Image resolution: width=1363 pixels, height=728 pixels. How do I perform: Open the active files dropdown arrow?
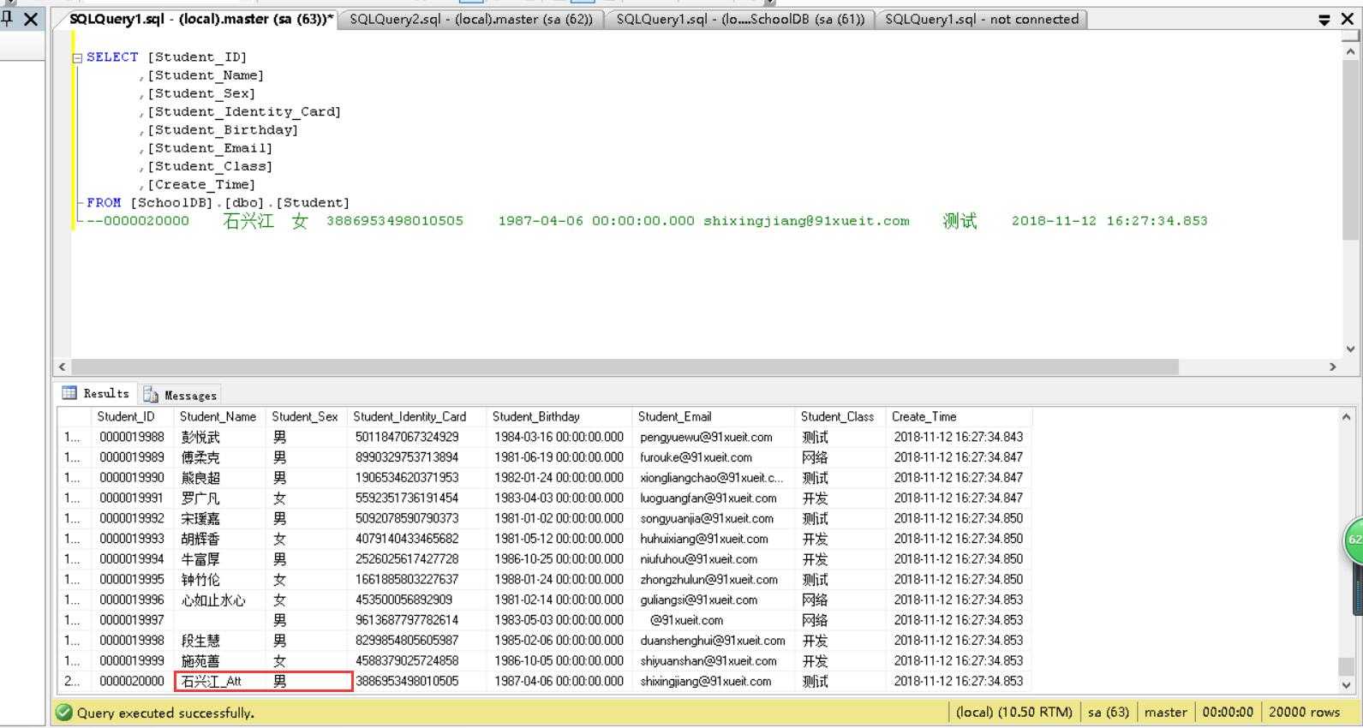point(1324,19)
